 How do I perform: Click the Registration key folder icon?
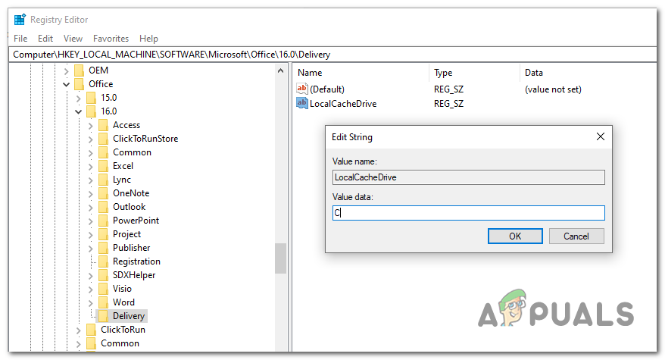click(103, 261)
